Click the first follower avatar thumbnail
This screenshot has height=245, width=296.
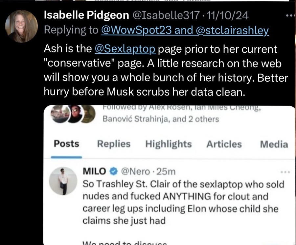coord(60,114)
